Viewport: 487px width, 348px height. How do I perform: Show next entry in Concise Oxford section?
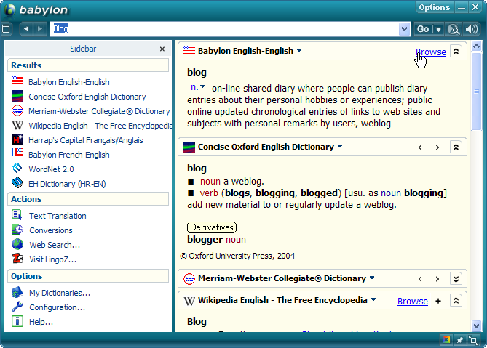(437, 147)
